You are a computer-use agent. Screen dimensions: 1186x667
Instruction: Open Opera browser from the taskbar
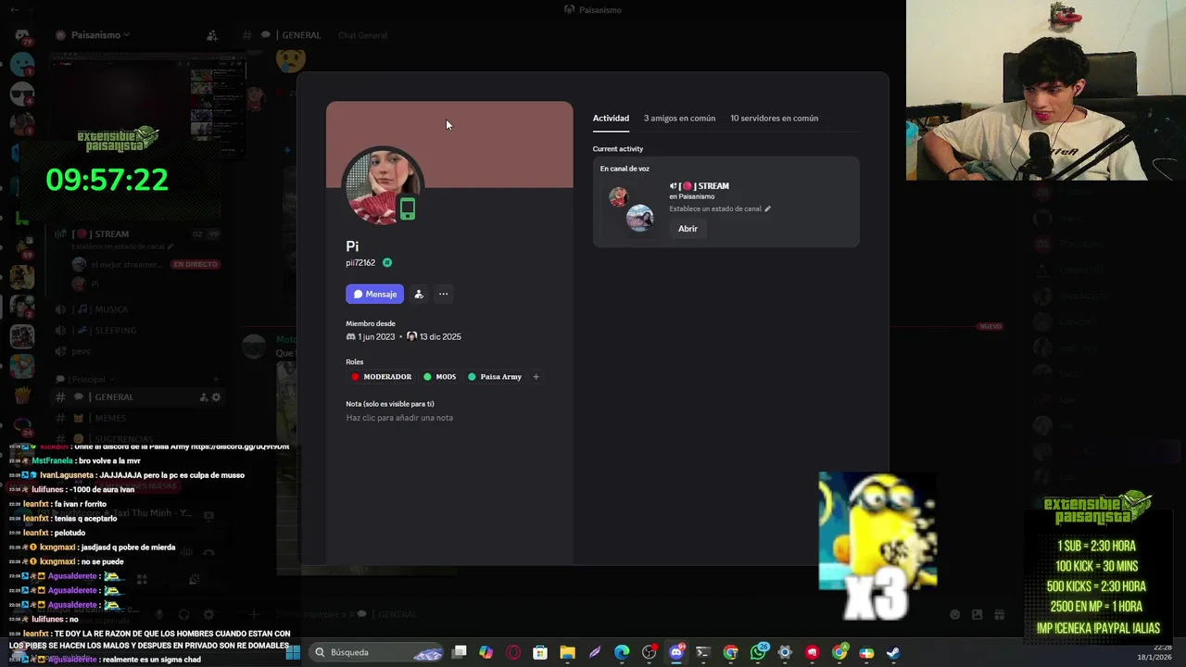coord(513,652)
